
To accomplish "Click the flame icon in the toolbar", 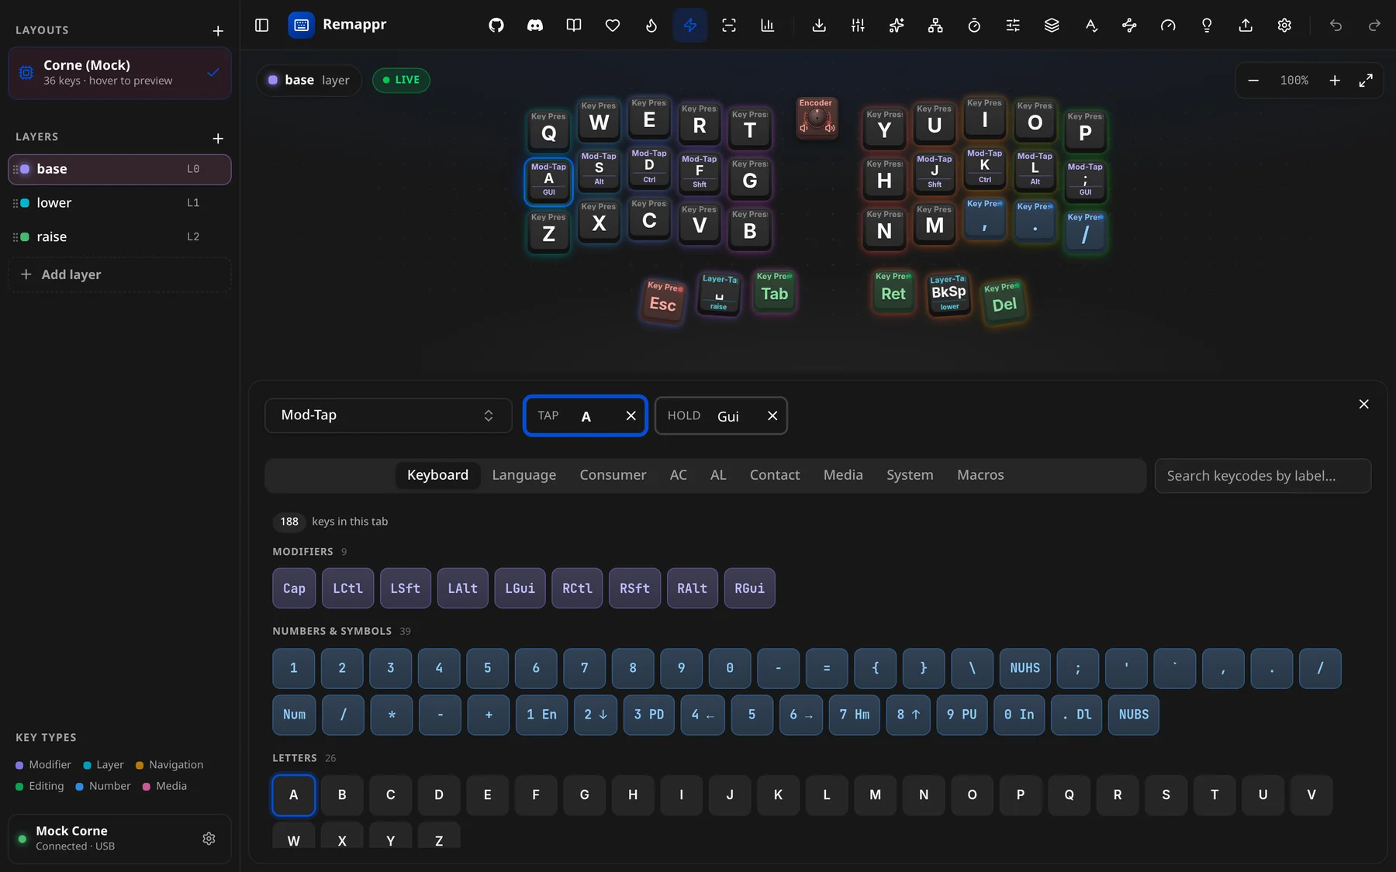I will (x=651, y=26).
